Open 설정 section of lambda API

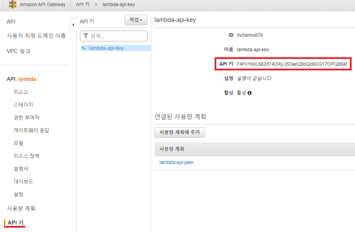click(18, 194)
